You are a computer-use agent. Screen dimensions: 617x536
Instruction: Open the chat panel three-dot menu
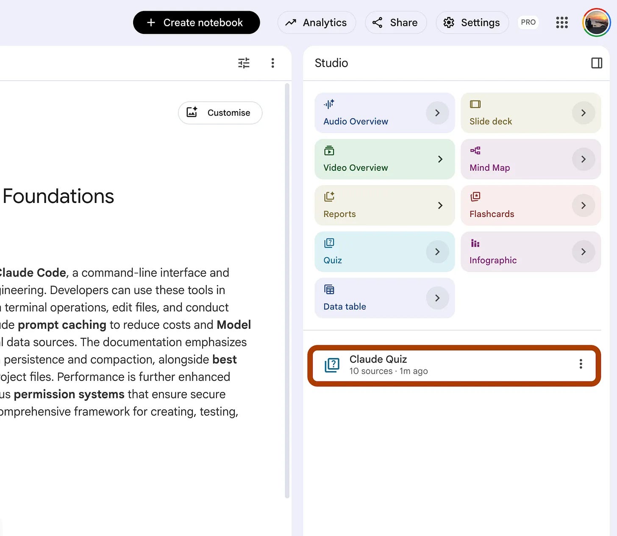(272, 63)
